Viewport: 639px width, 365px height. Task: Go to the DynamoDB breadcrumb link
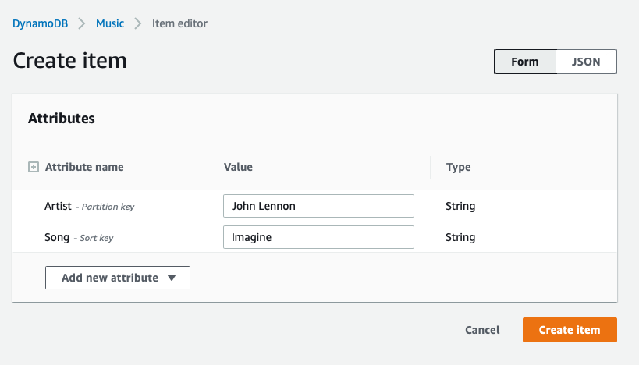click(41, 23)
